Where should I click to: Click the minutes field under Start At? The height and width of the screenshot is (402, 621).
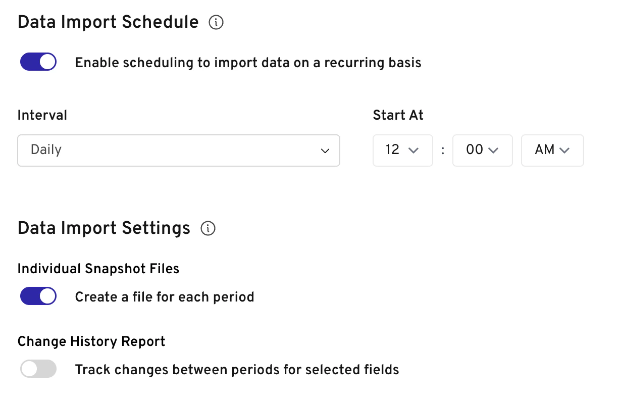[x=482, y=150]
